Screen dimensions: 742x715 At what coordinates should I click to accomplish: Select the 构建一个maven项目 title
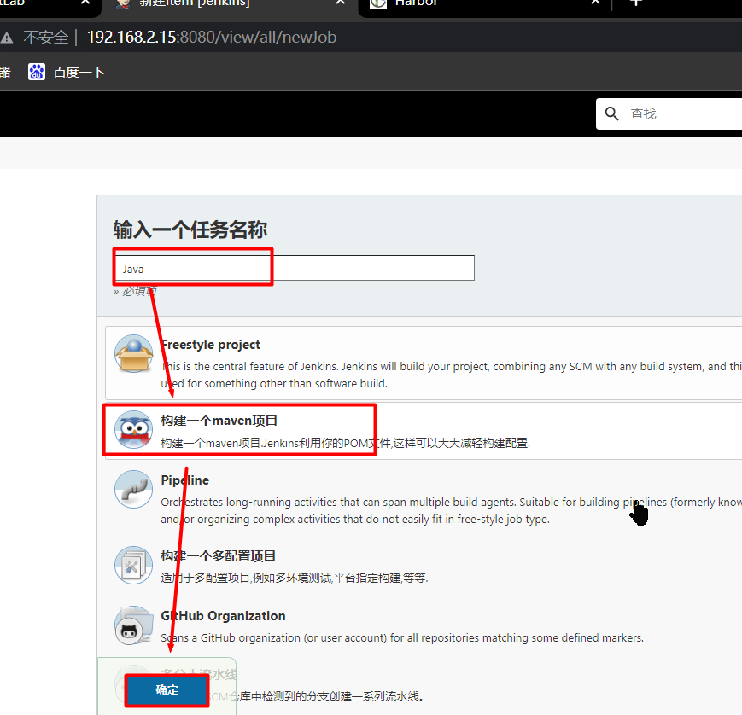[x=219, y=421]
